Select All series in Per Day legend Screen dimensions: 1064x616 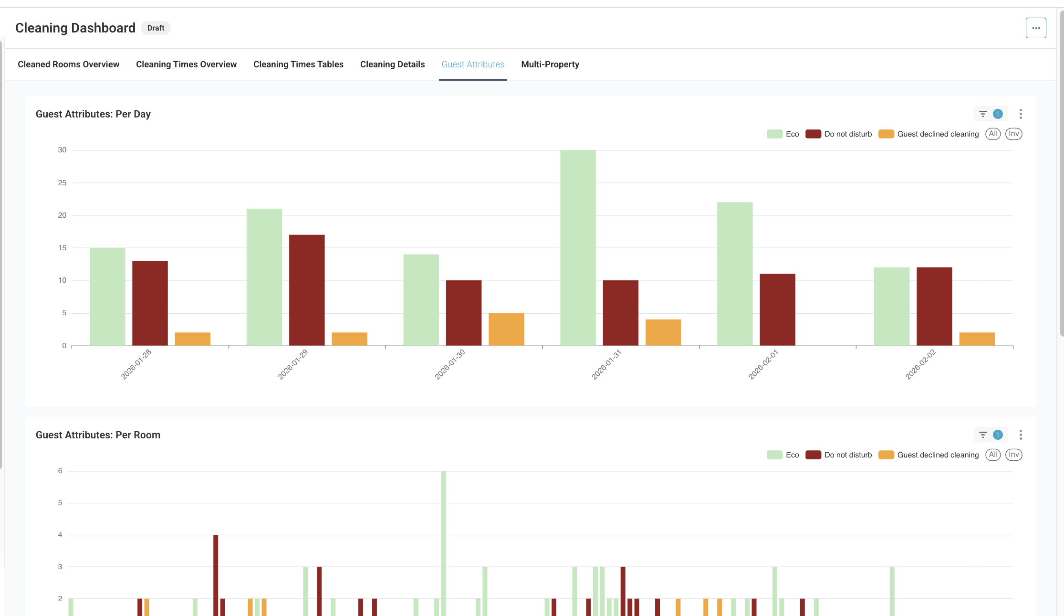coord(993,134)
